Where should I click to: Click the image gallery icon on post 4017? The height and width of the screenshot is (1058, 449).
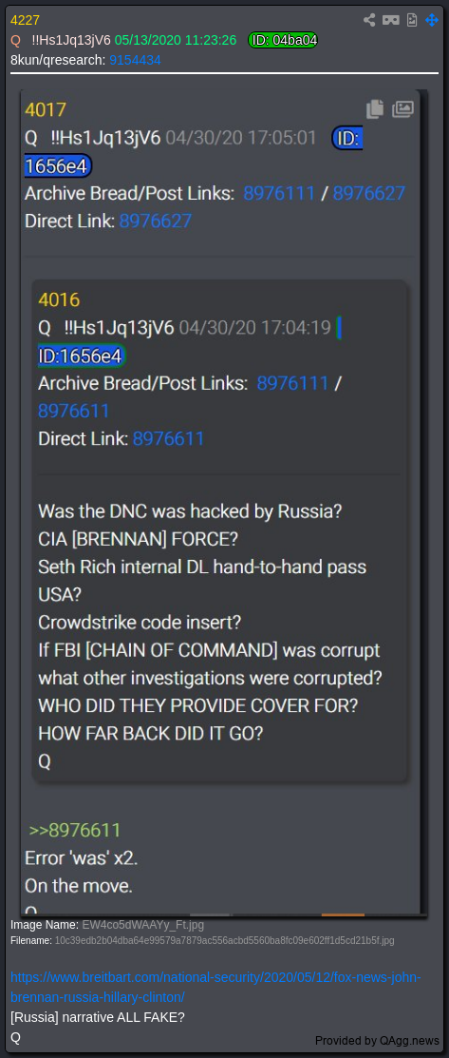pos(402,108)
